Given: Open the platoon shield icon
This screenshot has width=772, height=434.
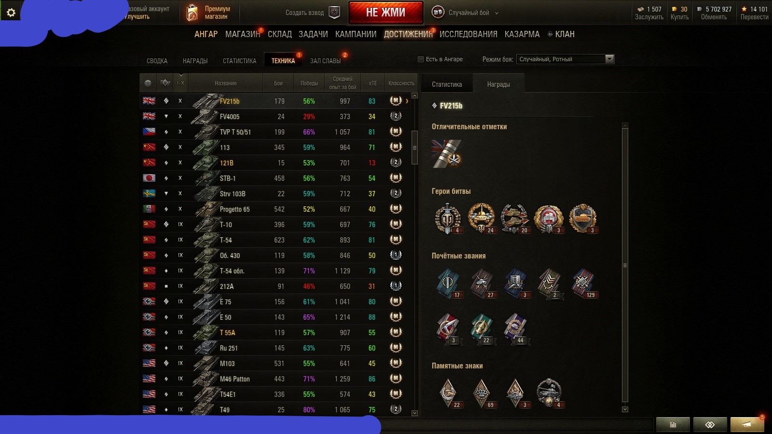Looking at the screenshot, I should (x=334, y=13).
